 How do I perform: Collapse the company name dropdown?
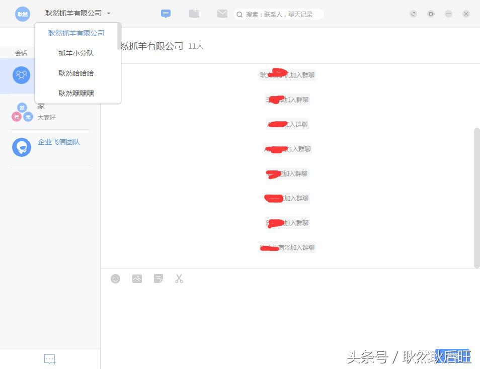(109, 14)
